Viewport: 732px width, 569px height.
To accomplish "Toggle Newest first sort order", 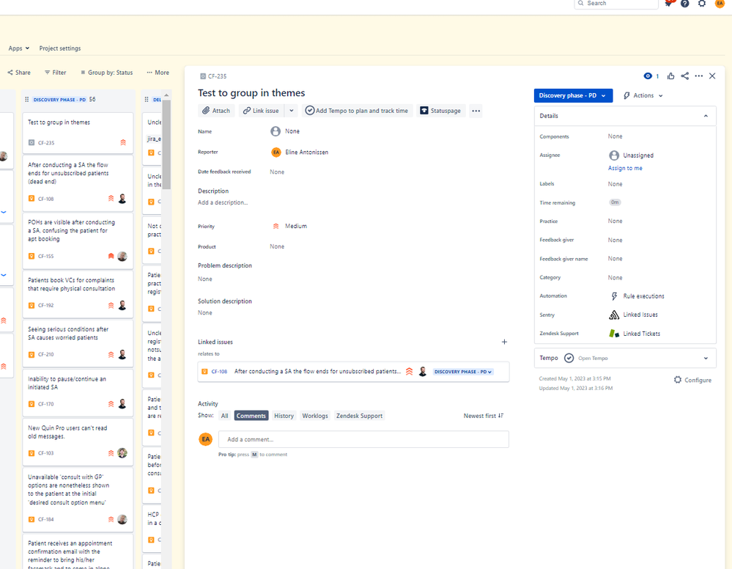I will coord(483,416).
